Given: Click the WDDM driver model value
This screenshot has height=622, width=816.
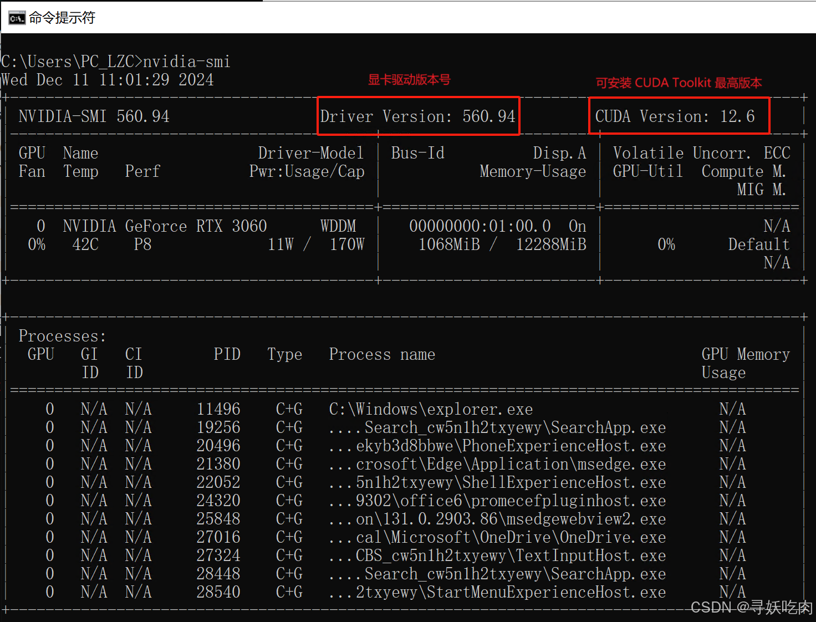Looking at the screenshot, I should click(338, 226).
